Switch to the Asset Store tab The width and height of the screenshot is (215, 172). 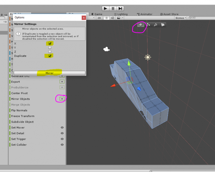tap(169, 14)
